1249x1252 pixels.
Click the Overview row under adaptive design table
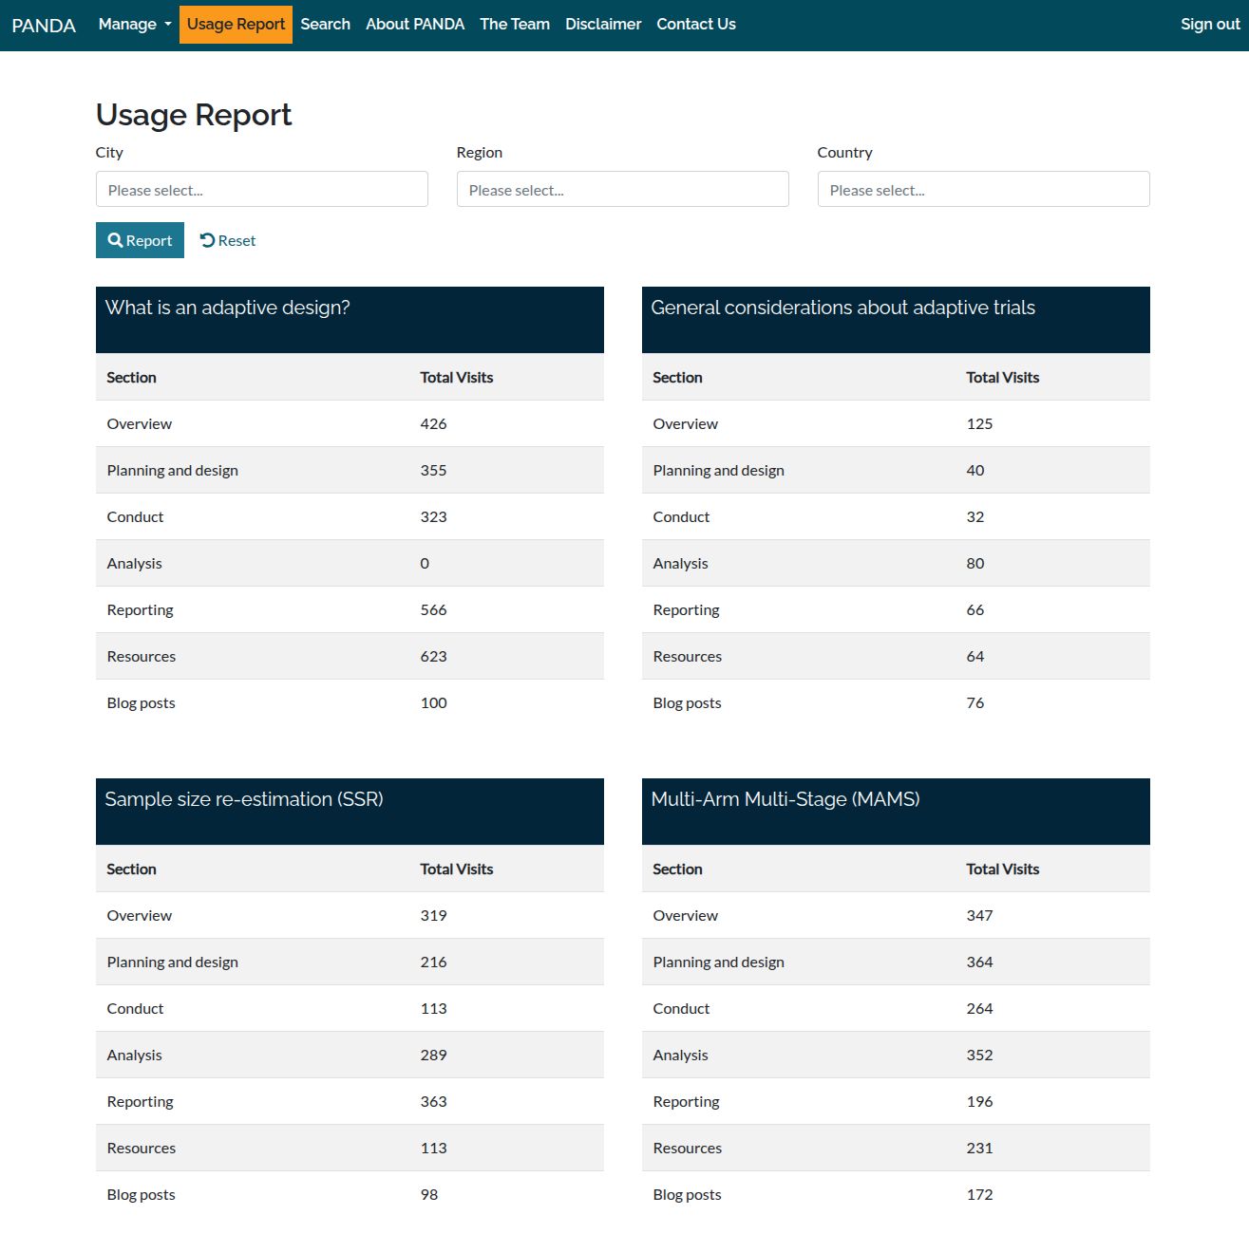click(x=140, y=423)
